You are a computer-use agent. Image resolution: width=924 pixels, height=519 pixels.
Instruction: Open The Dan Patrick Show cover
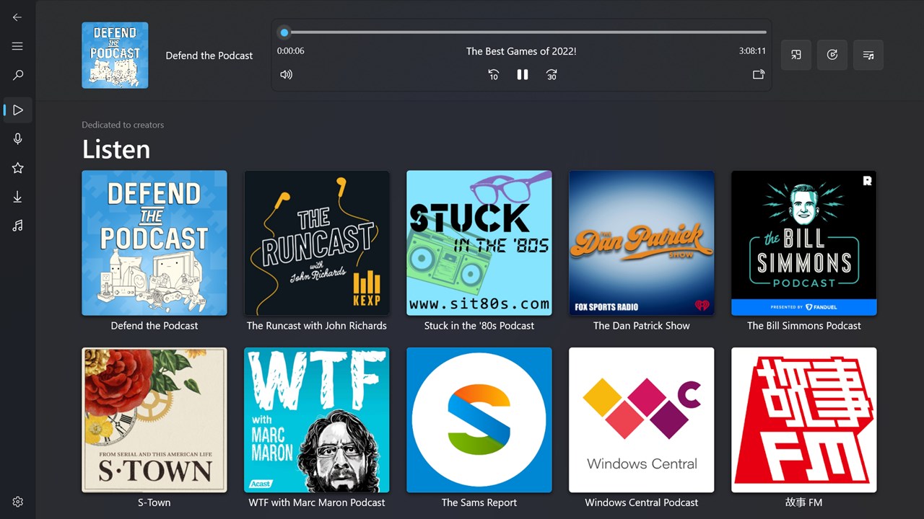point(642,243)
